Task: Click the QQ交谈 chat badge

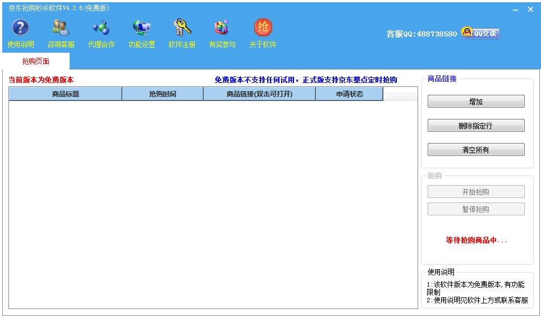Action: [480, 33]
